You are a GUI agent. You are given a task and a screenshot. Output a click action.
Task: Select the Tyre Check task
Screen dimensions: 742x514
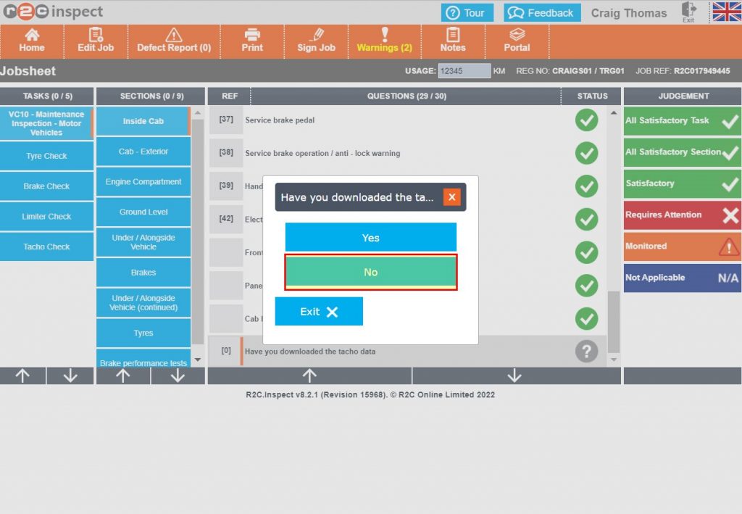point(46,156)
